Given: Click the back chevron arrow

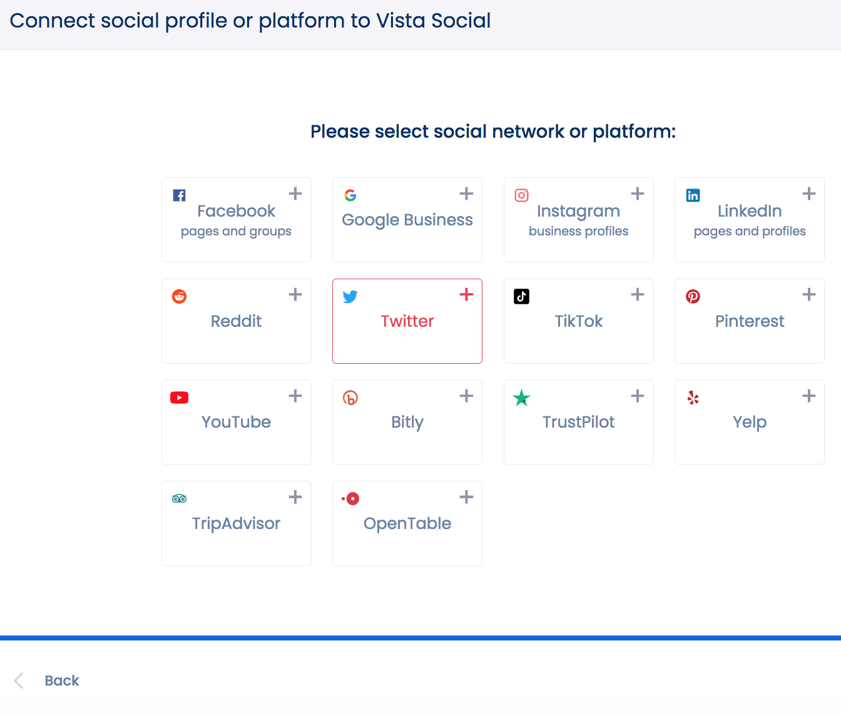Looking at the screenshot, I should pyautogui.click(x=18, y=681).
